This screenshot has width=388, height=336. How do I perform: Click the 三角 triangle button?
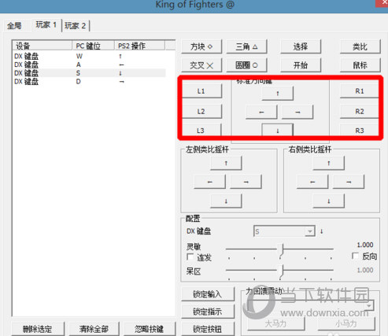[x=246, y=46]
